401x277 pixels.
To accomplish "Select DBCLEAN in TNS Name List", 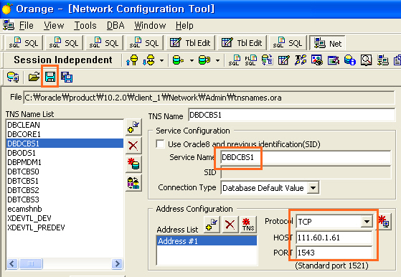I will (65, 125).
